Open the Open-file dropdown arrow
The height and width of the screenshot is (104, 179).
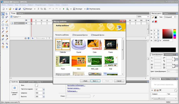[13, 9]
